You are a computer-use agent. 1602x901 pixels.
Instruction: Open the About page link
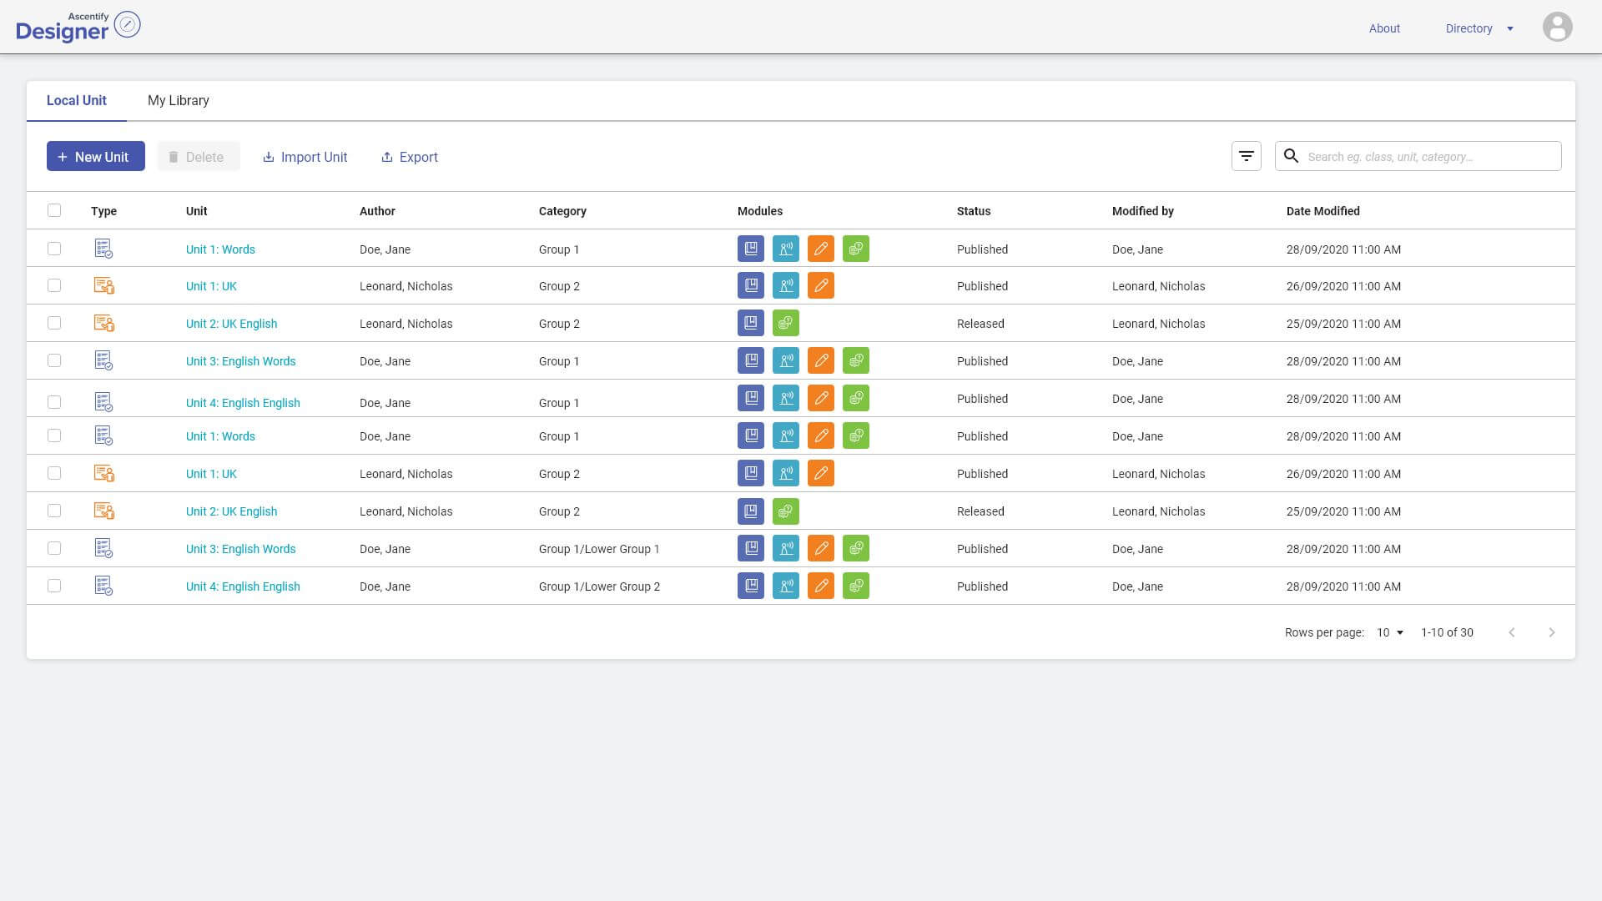[x=1384, y=28]
